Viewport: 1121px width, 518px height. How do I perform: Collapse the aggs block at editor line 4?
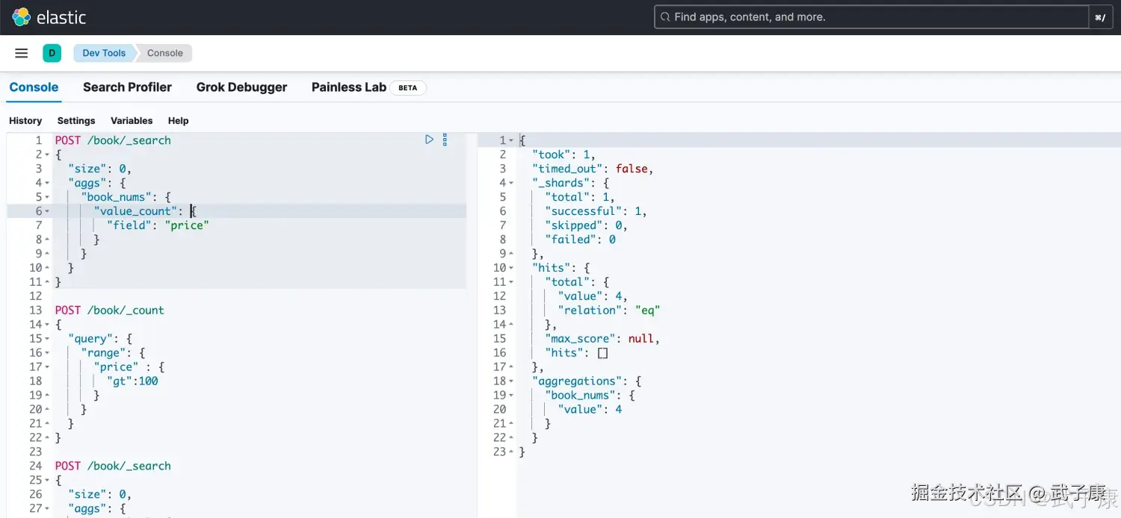coord(48,183)
